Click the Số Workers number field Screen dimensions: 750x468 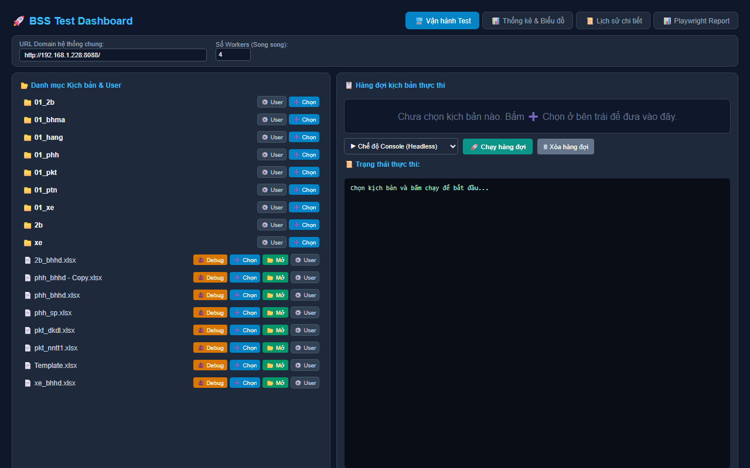(x=233, y=54)
